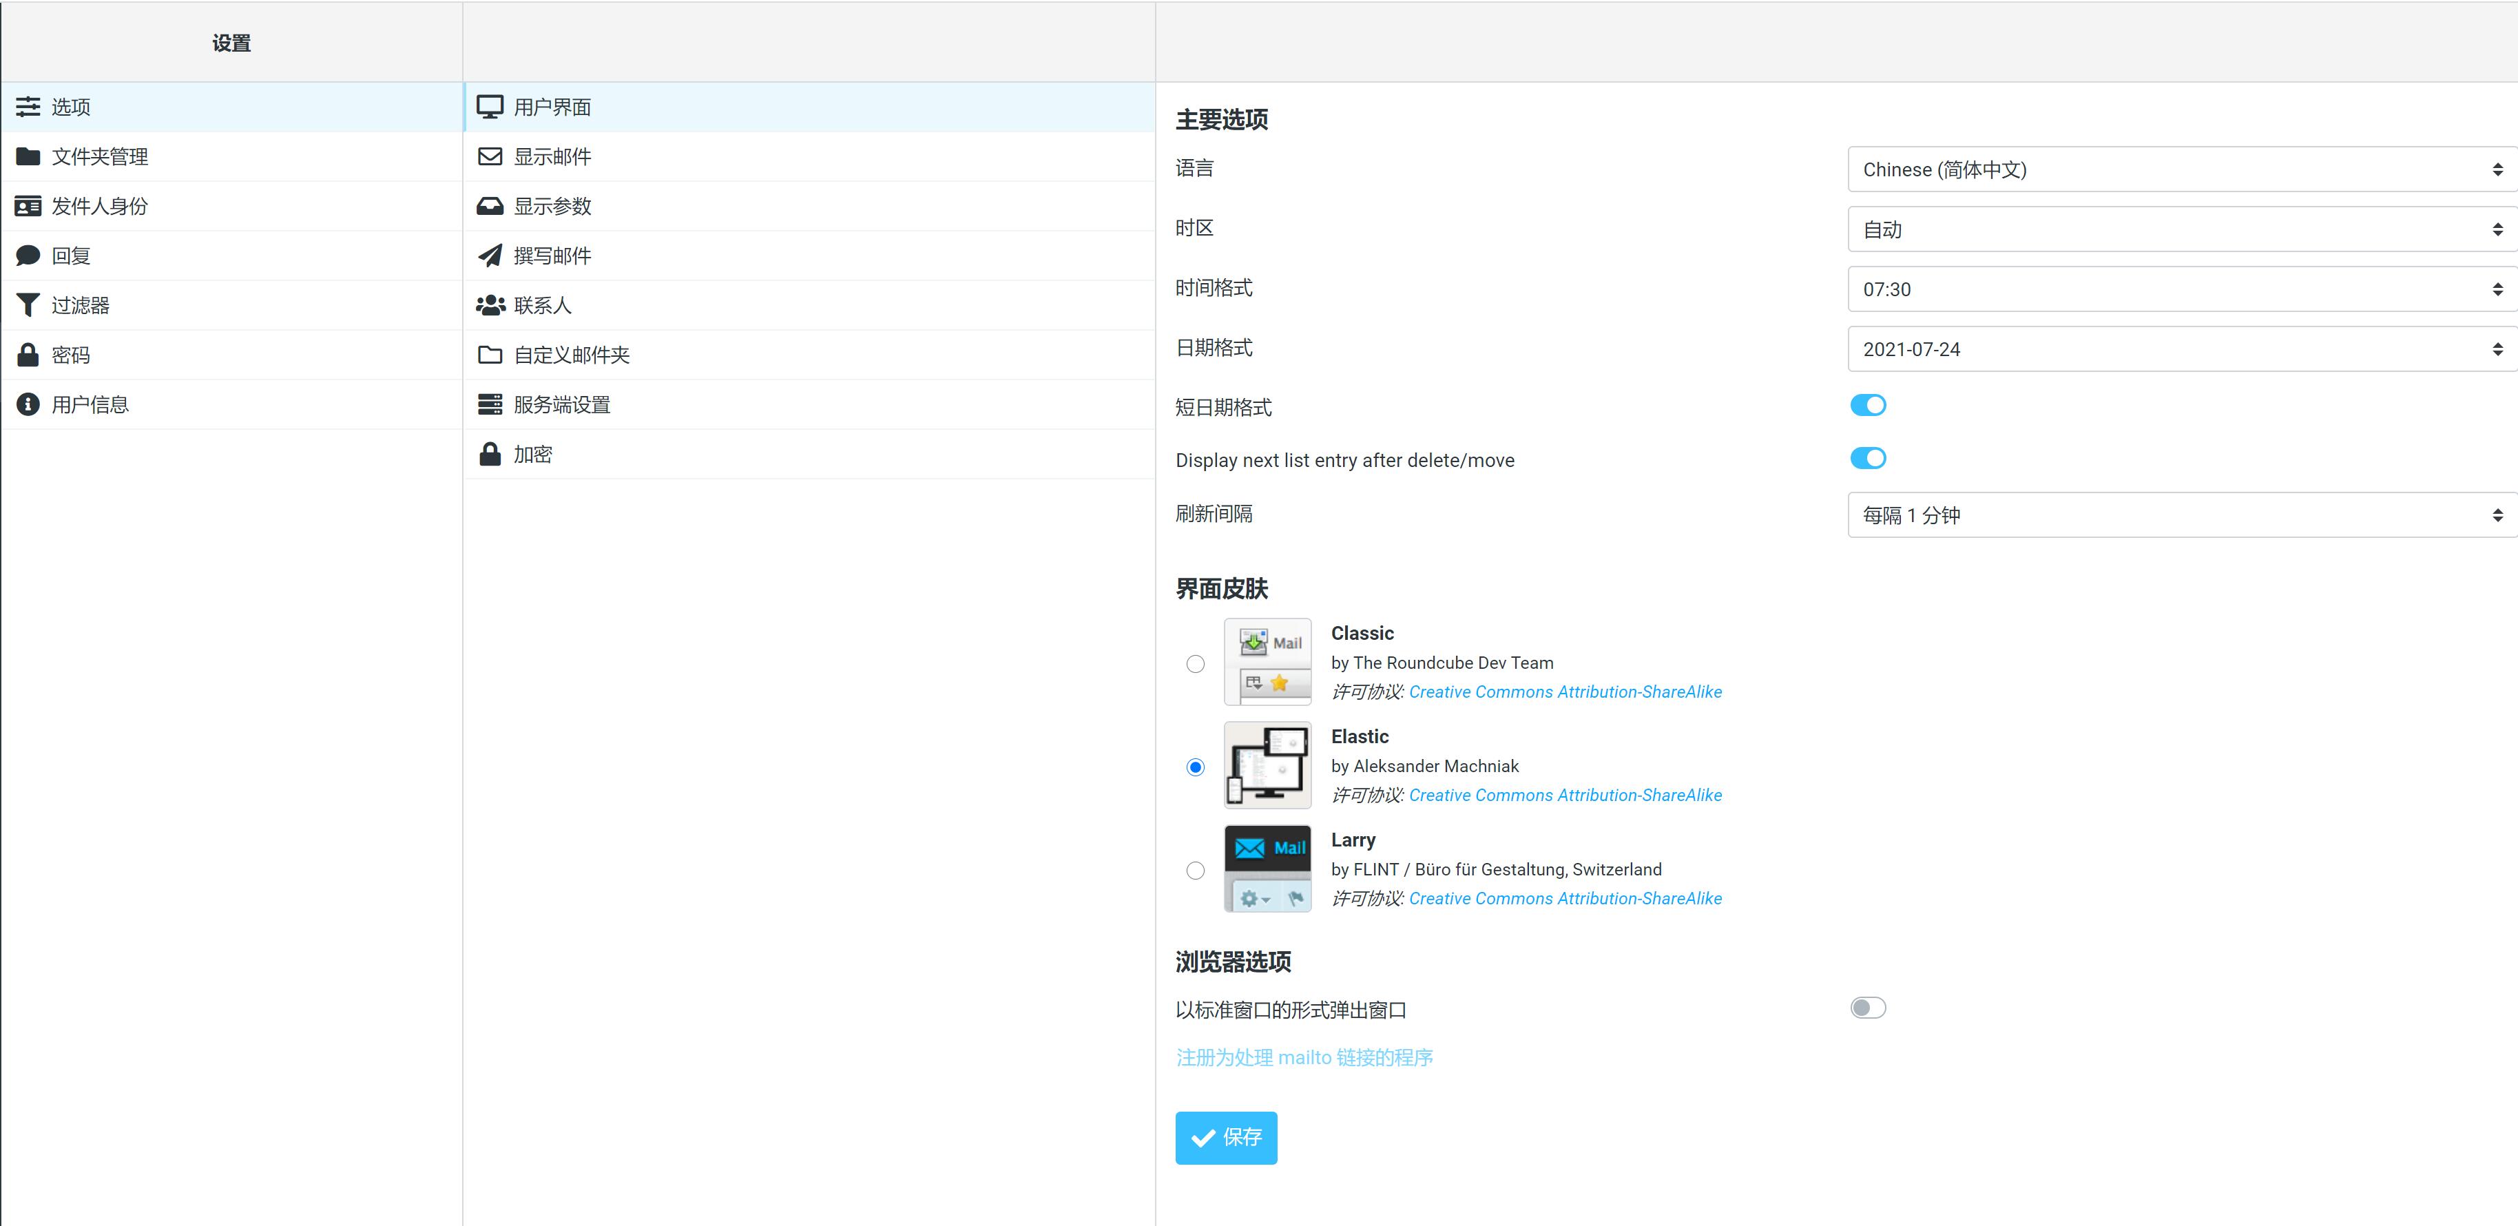Click the Larry skin thumbnail image
Screen dimensions: 2518x1226
[1267, 868]
